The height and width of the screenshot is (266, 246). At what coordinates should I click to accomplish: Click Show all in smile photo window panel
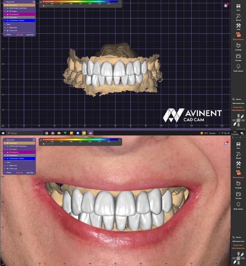(19, 173)
